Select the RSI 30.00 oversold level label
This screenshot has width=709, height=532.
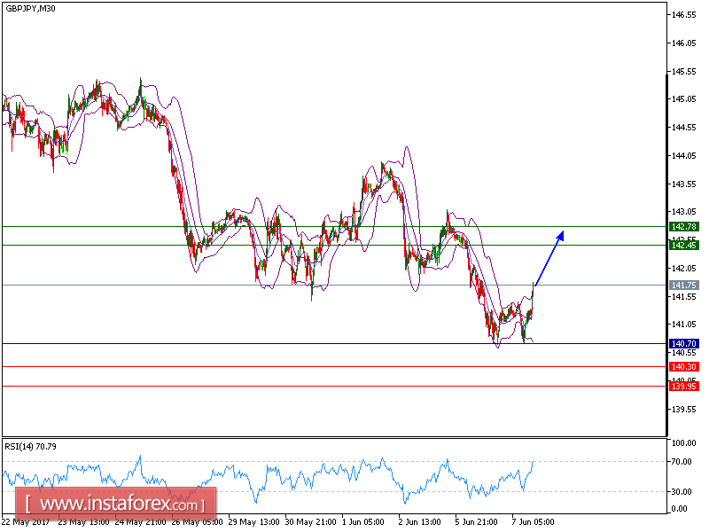[x=682, y=490]
